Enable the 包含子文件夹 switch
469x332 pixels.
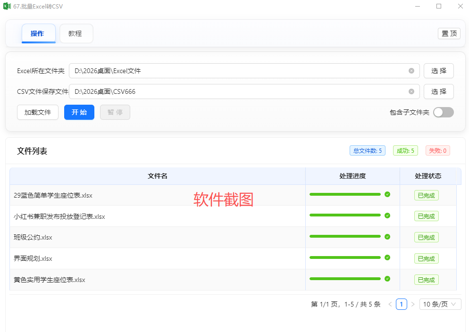point(443,112)
